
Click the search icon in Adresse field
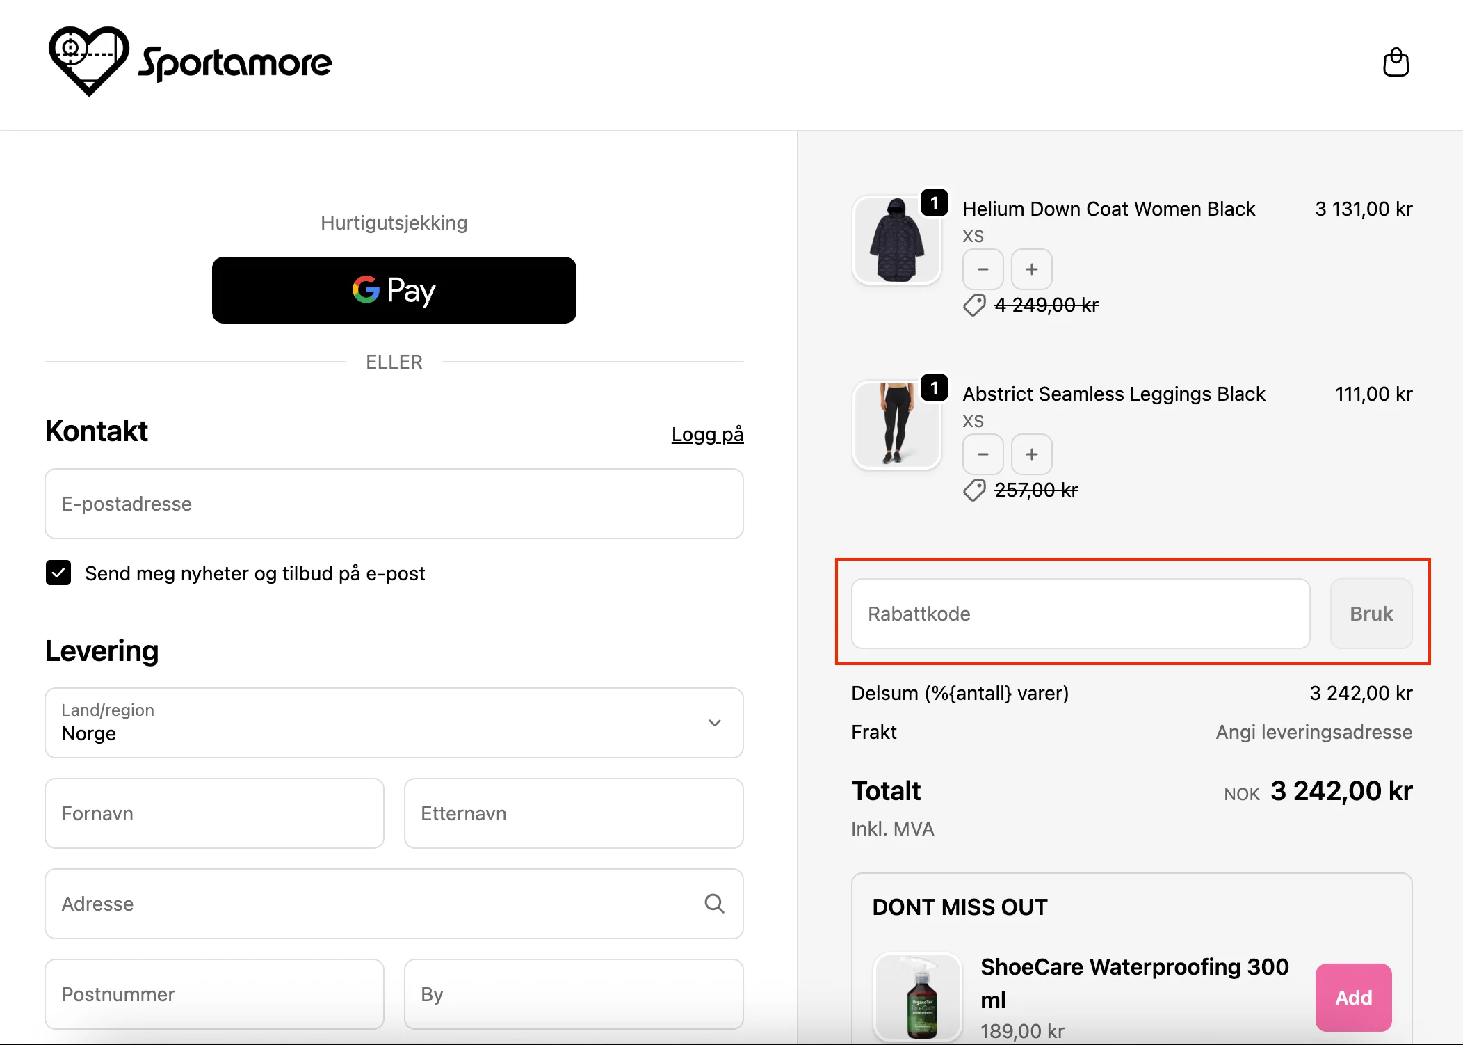(714, 904)
